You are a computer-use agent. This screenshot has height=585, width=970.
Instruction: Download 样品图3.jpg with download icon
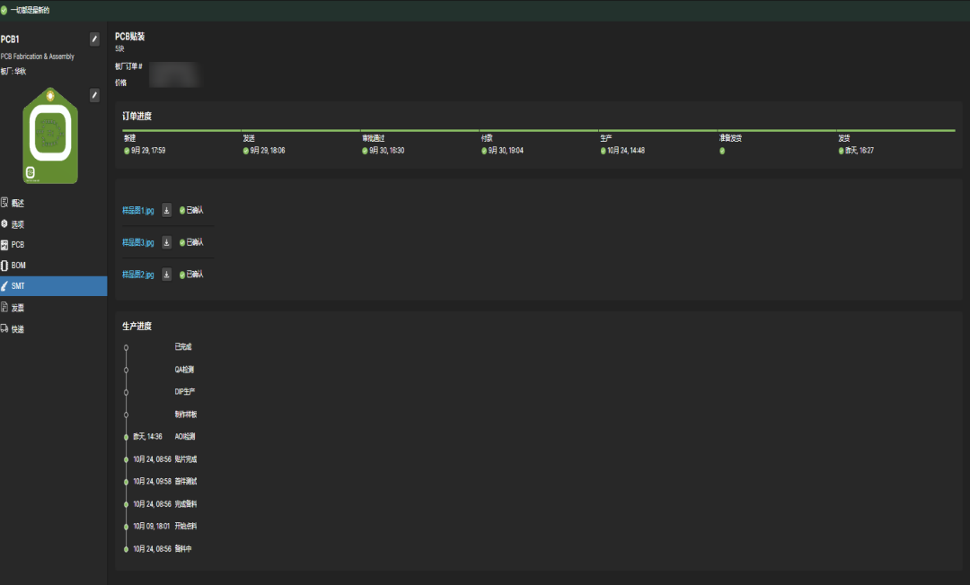pyautogui.click(x=166, y=243)
